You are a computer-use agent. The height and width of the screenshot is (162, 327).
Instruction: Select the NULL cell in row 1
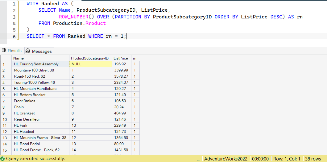tap(90, 64)
